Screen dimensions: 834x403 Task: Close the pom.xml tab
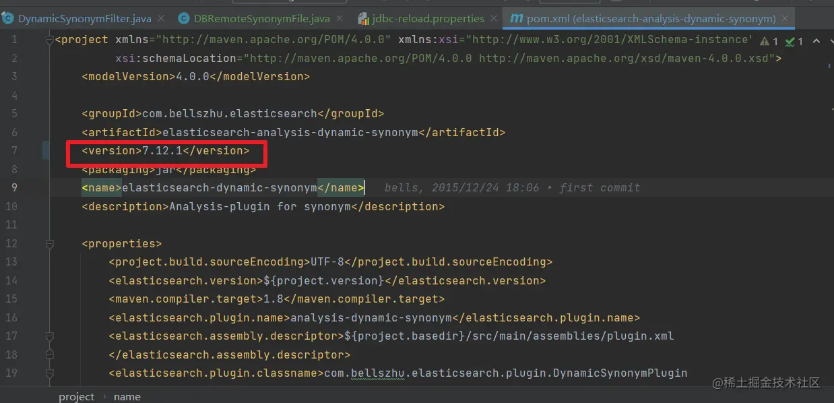(x=784, y=18)
